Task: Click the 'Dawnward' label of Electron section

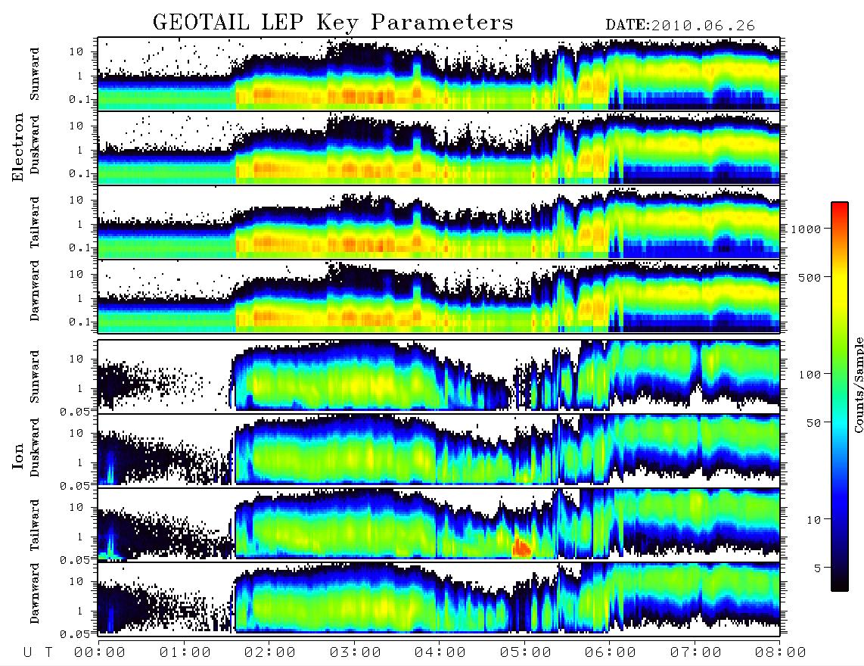Action: pos(35,291)
